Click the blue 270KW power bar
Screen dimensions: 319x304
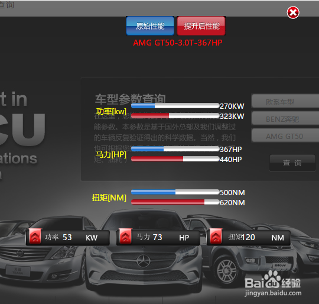pos(175,106)
